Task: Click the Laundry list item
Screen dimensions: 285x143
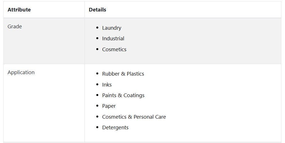Action: [x=111, y=28]
